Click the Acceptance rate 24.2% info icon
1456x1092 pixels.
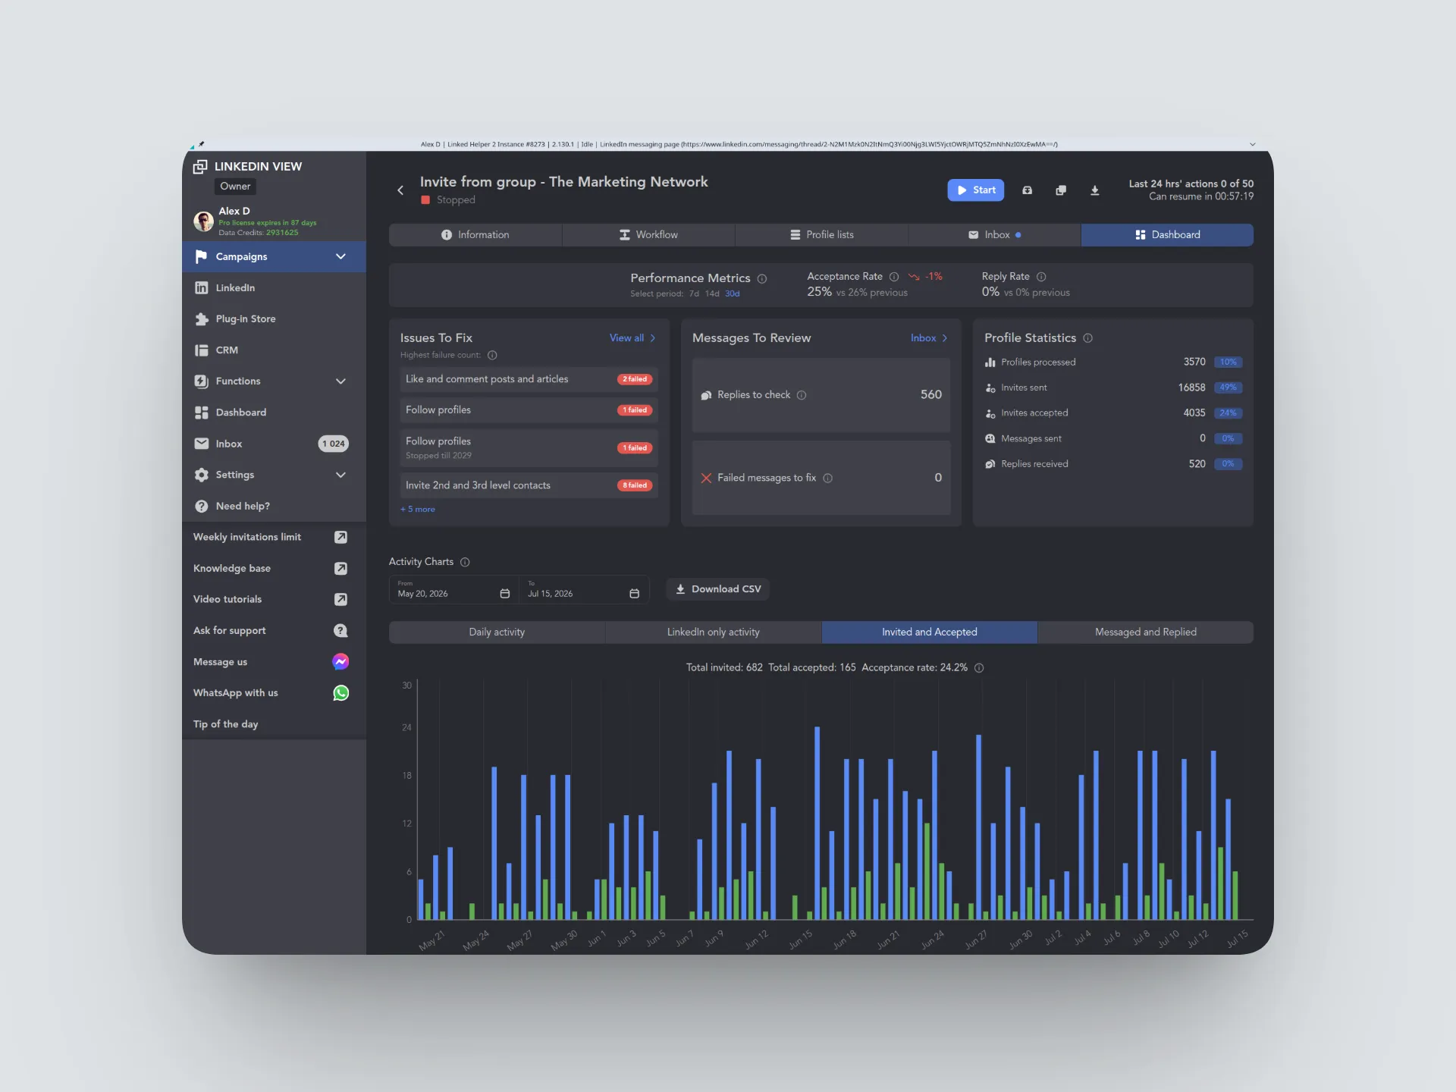(x=978, y=668)
